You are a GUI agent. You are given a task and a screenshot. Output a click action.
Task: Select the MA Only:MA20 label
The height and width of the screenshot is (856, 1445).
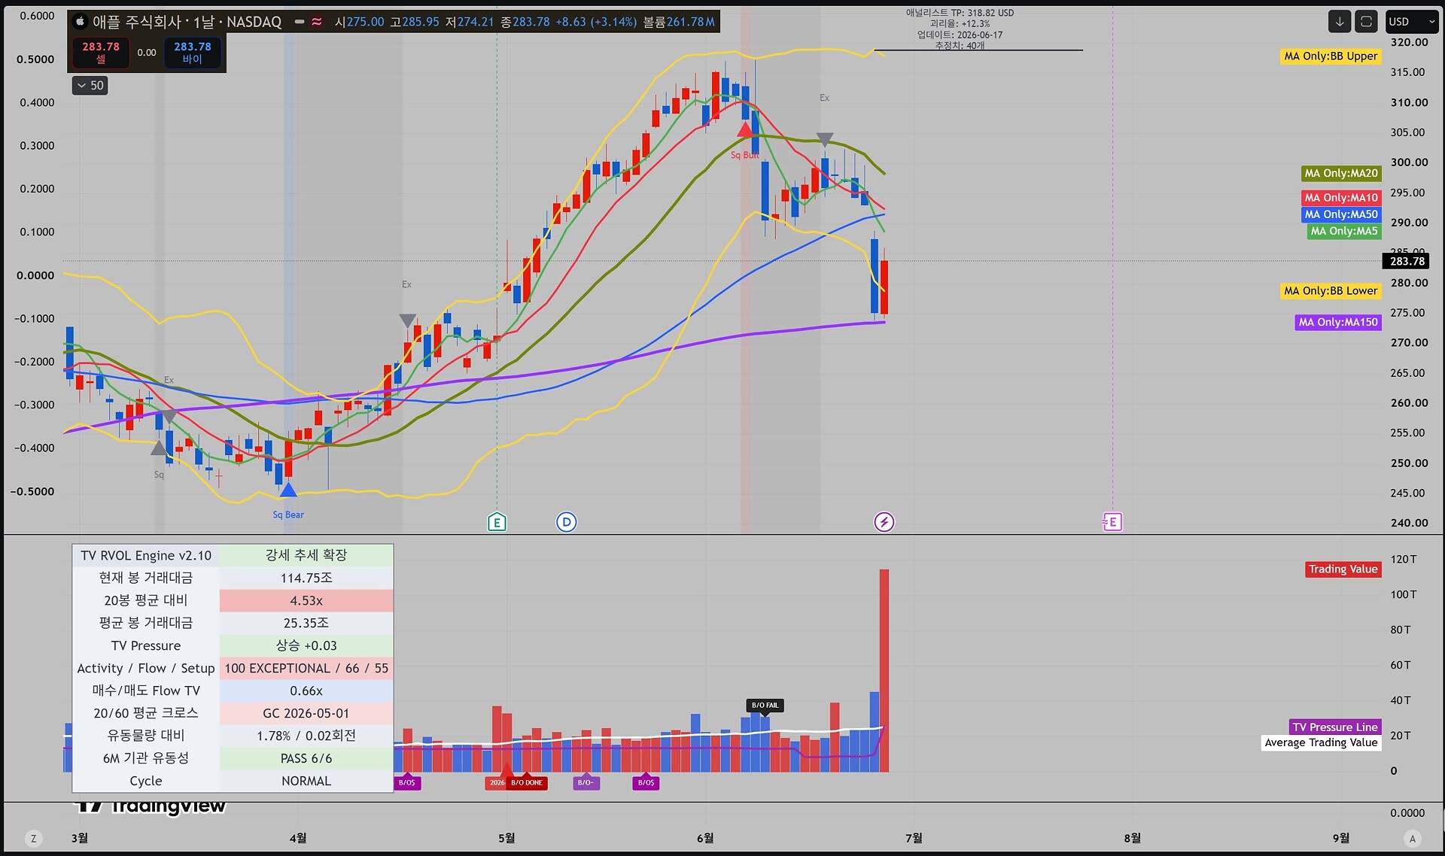1341,174
